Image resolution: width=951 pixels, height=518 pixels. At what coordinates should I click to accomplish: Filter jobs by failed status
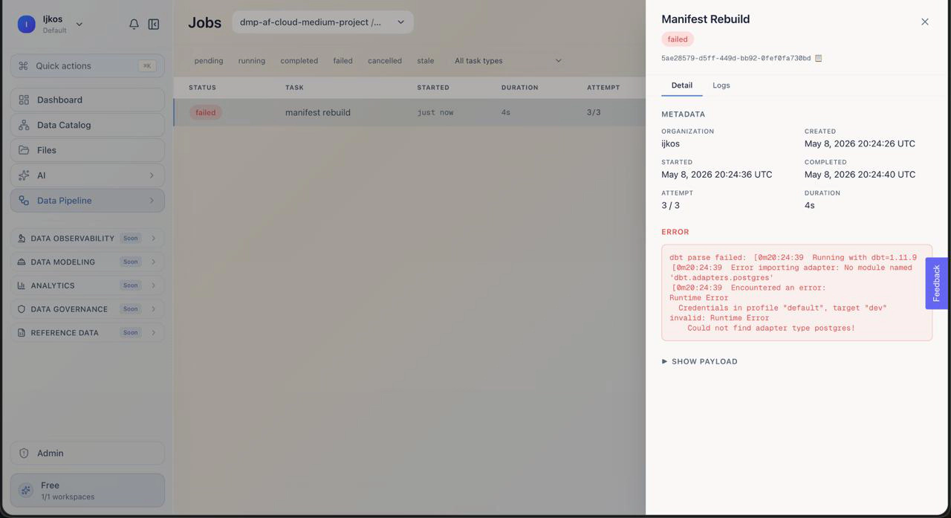pos(343,61)
